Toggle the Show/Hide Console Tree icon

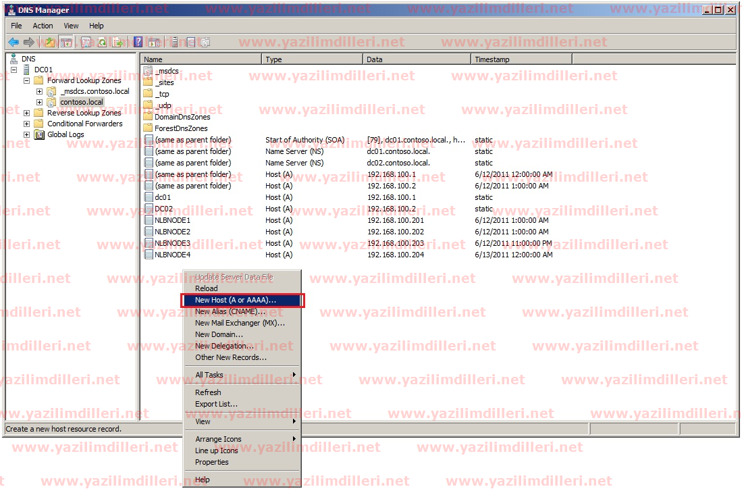pos(65,42)
